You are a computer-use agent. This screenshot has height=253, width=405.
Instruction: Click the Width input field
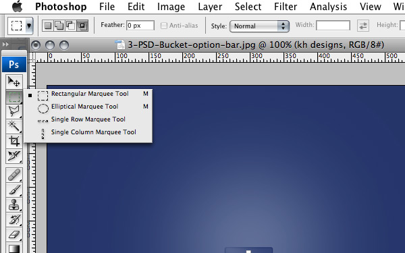coord(333,26)
